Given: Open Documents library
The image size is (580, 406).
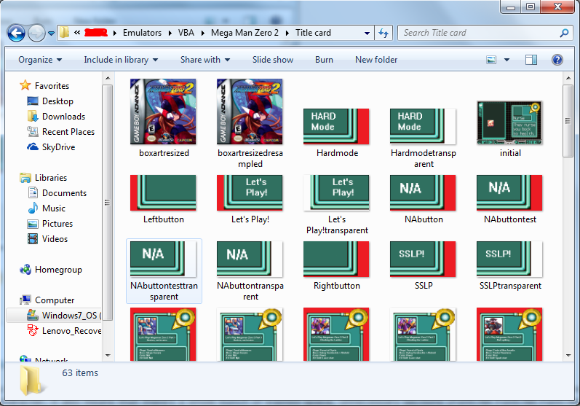Looking at the screenshot, I should 57,193.
